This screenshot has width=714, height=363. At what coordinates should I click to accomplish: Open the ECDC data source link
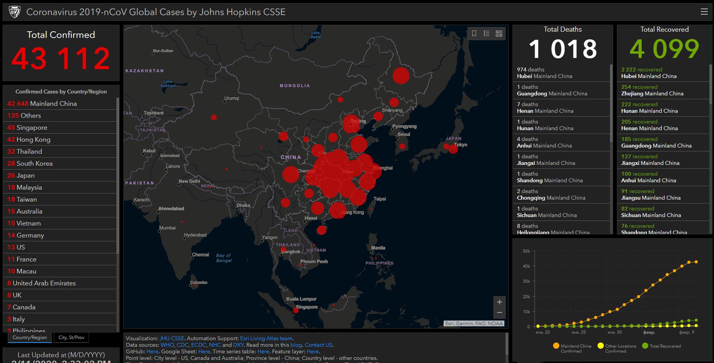(198, 345)
